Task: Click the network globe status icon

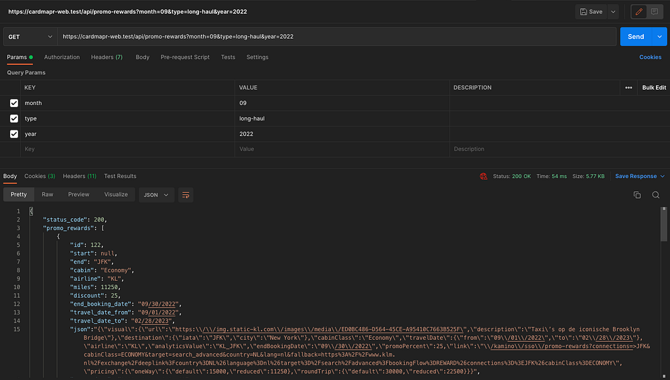Action: (x=483, y=177)
